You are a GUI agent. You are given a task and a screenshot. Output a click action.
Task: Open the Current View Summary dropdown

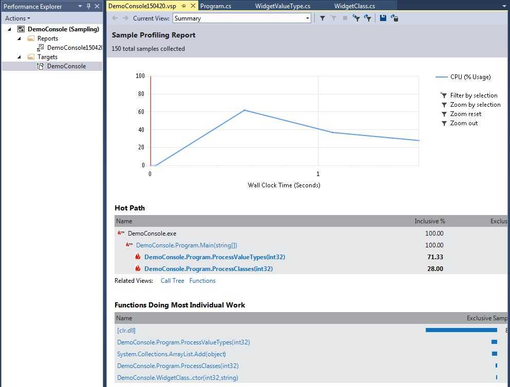308,18
